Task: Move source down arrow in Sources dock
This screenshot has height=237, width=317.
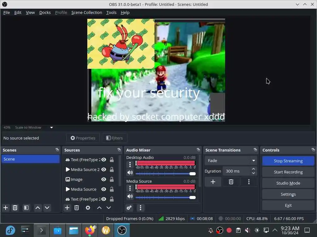Action: click(x=109, y=208)
